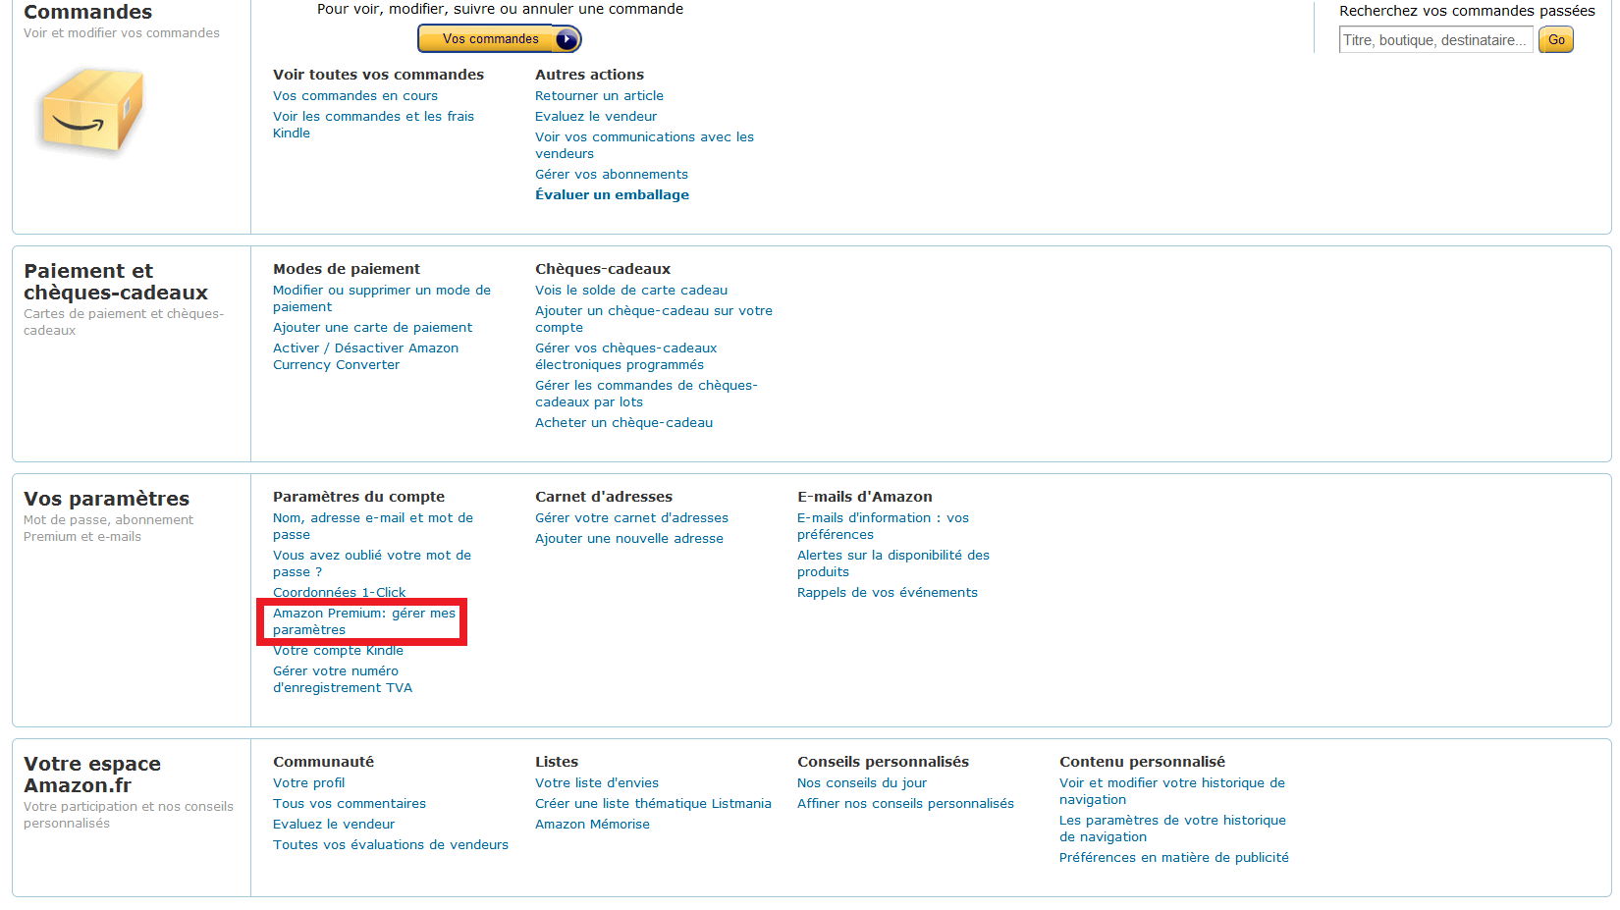1620x910 pixels.
Task: Open Rappels de vos événements link
Action: pos(887,593)
